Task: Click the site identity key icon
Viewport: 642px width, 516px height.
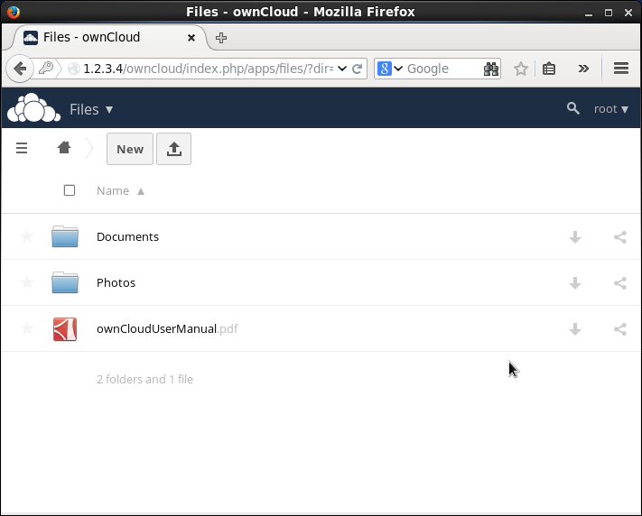Action: [x=46, y=68]
